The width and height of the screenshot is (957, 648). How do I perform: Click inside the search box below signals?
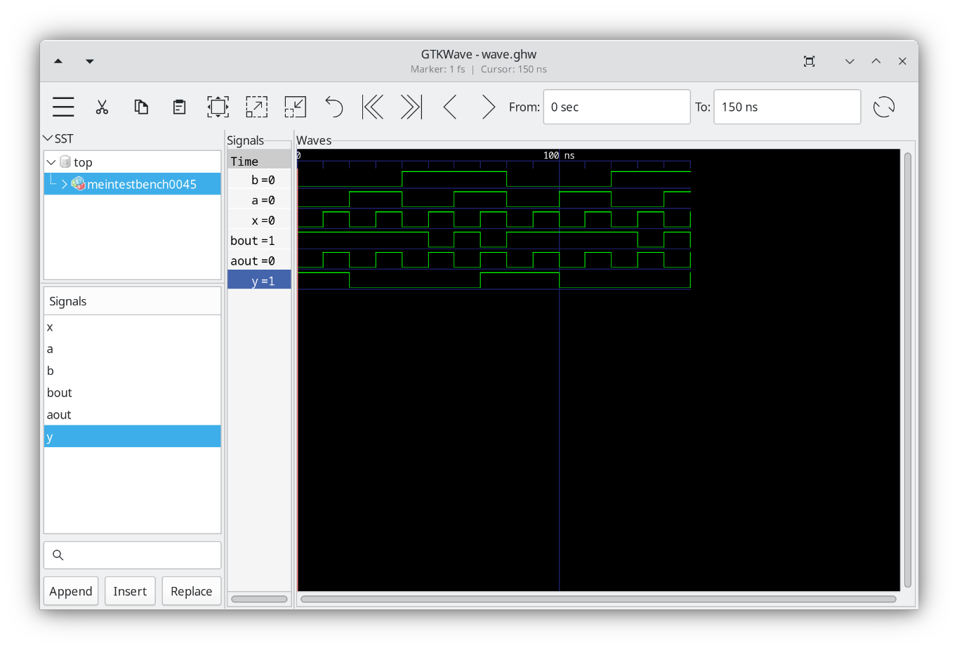tap(132, 555)
